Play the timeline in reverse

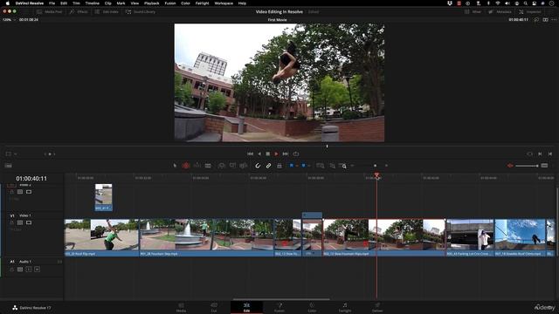click(259, 154)
